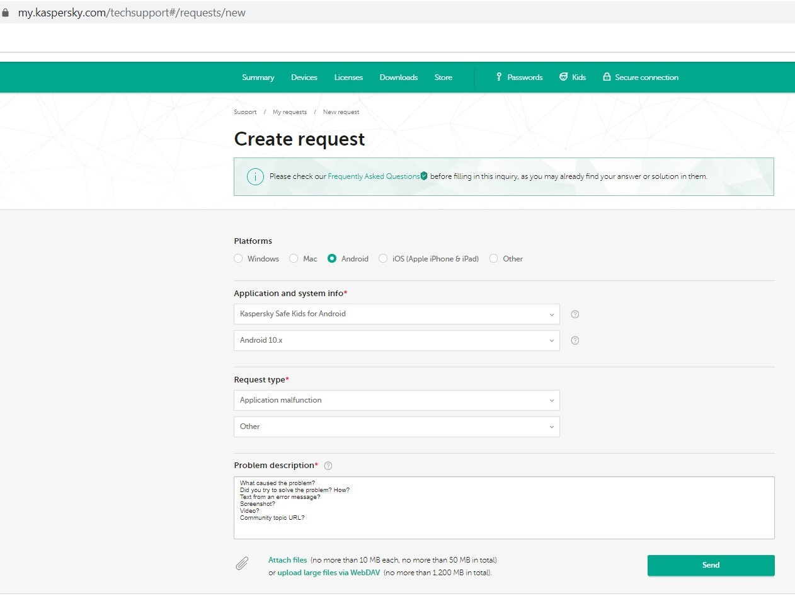Select the Windows platform radio button

238,258
